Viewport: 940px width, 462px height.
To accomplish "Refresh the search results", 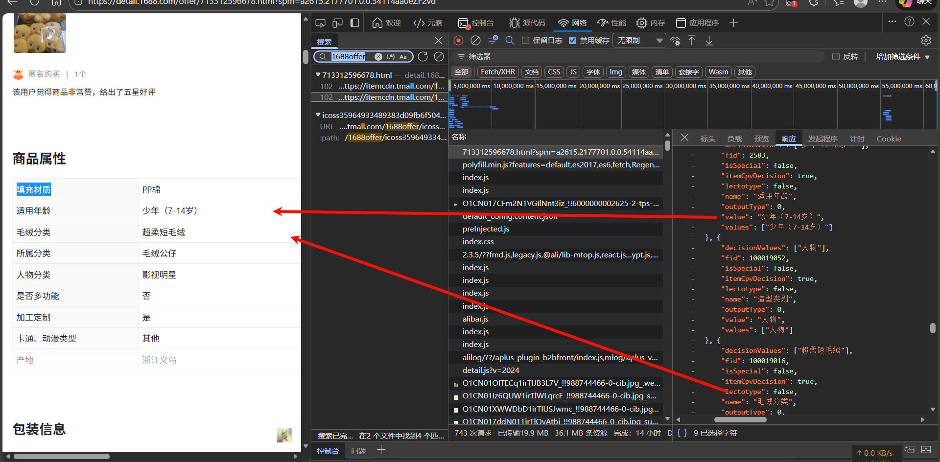I will tap(423, 57).
